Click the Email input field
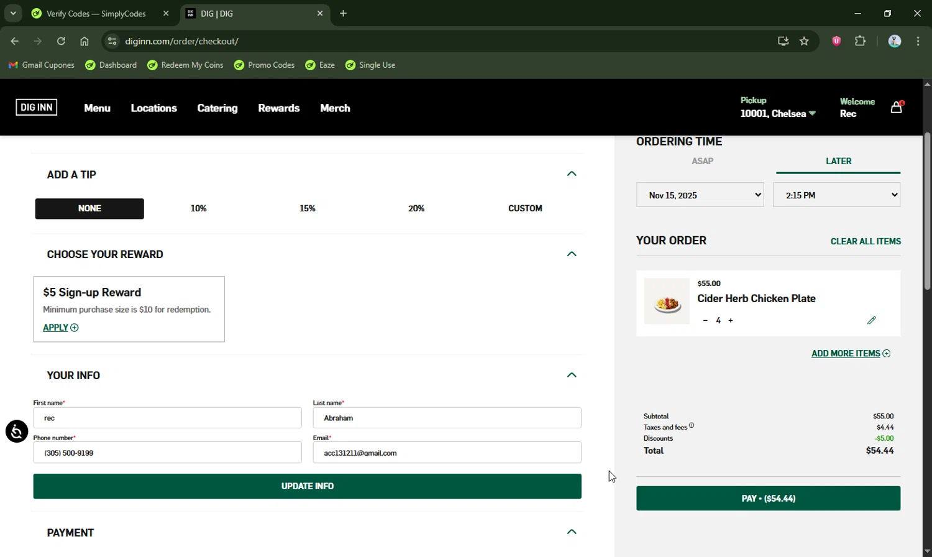The height and width of the screenshot is (557, 932). [447, 453]
